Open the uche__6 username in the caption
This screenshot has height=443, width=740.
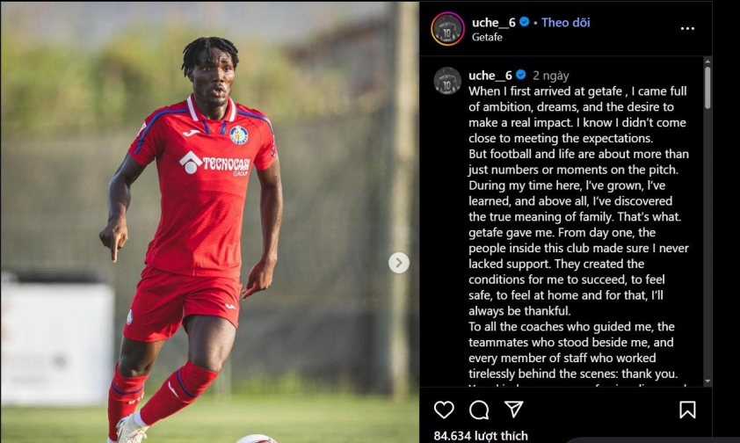coord(490,76)
